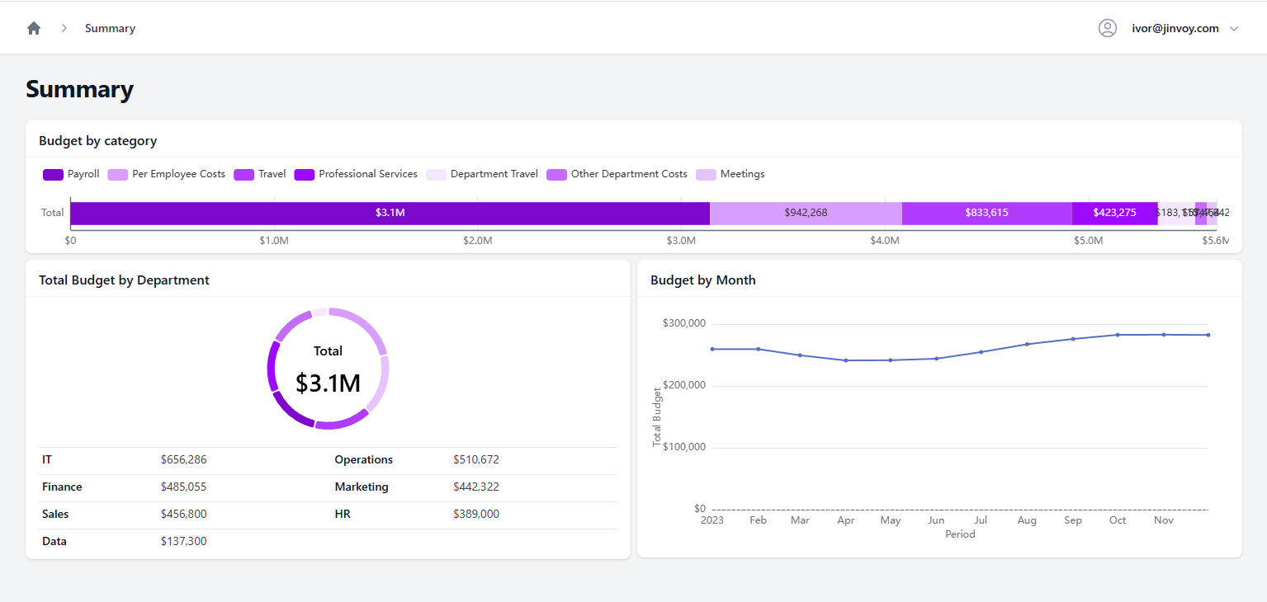Viewport: 1267px width, 602px height.
Task: Select the $942,268 bar segment
Action: pos(806,213)
